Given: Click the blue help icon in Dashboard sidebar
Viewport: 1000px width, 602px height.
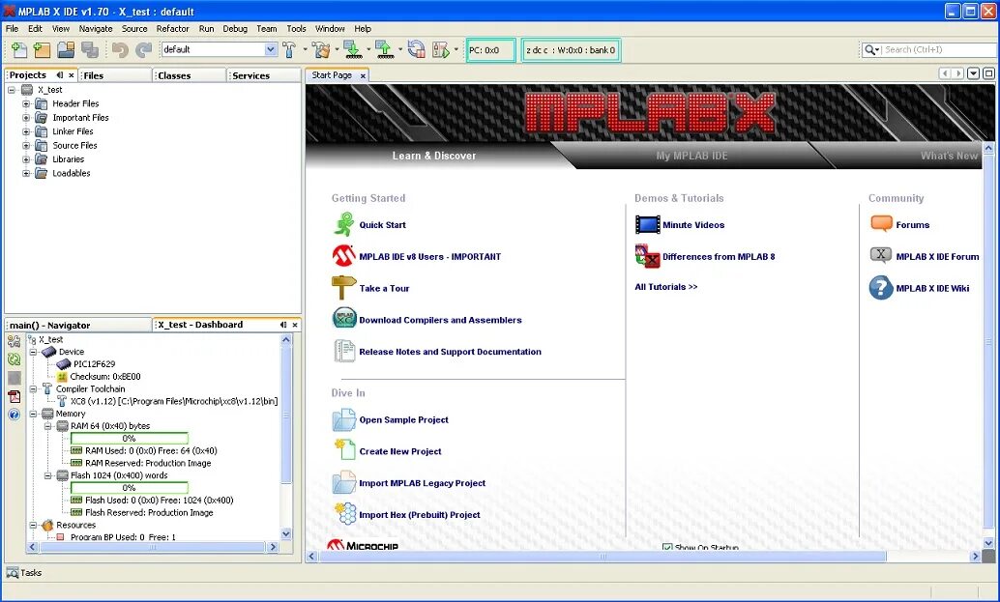Looking at the screenshot, I should [x=14, y=415].
